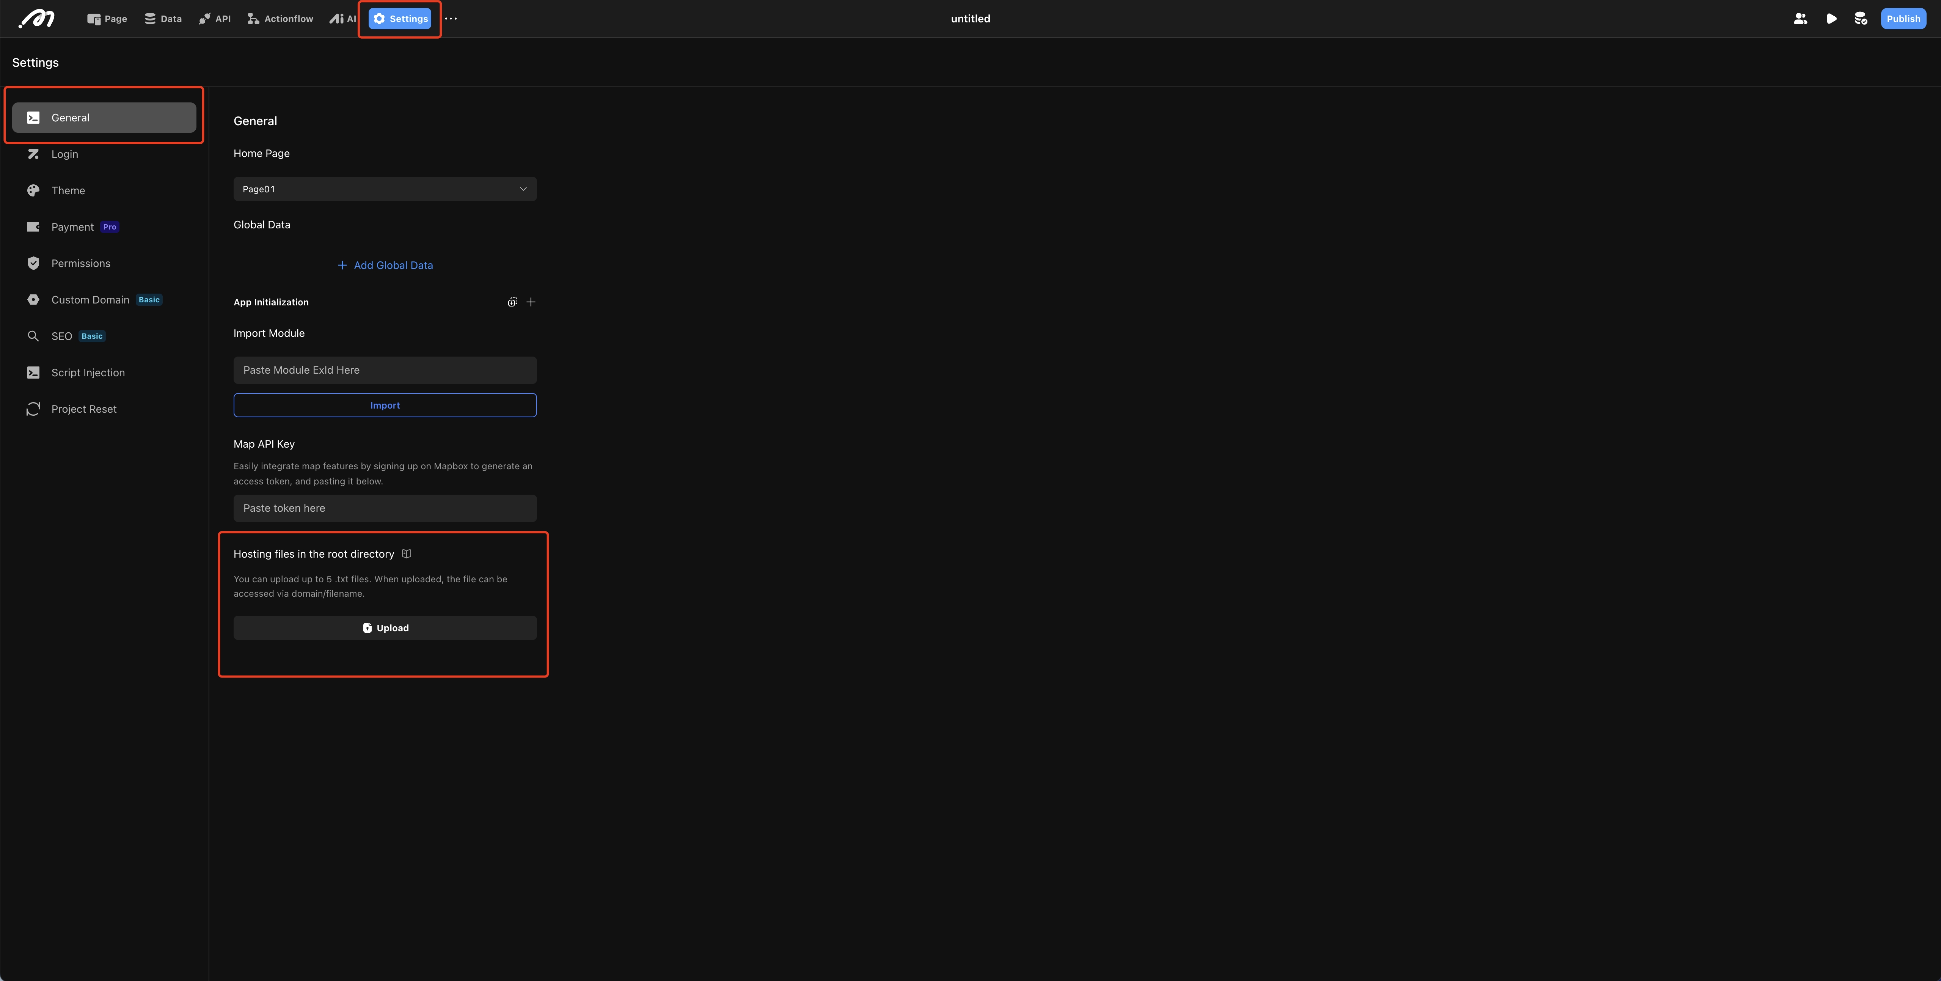
Task: Open SEO settings
Action: 104,336
